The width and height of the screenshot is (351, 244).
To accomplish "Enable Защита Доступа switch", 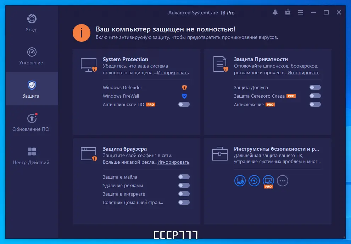I will [315, 87].
